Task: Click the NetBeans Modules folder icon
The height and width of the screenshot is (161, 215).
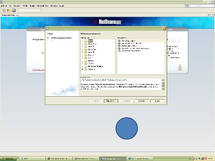Action: point(86,66)
